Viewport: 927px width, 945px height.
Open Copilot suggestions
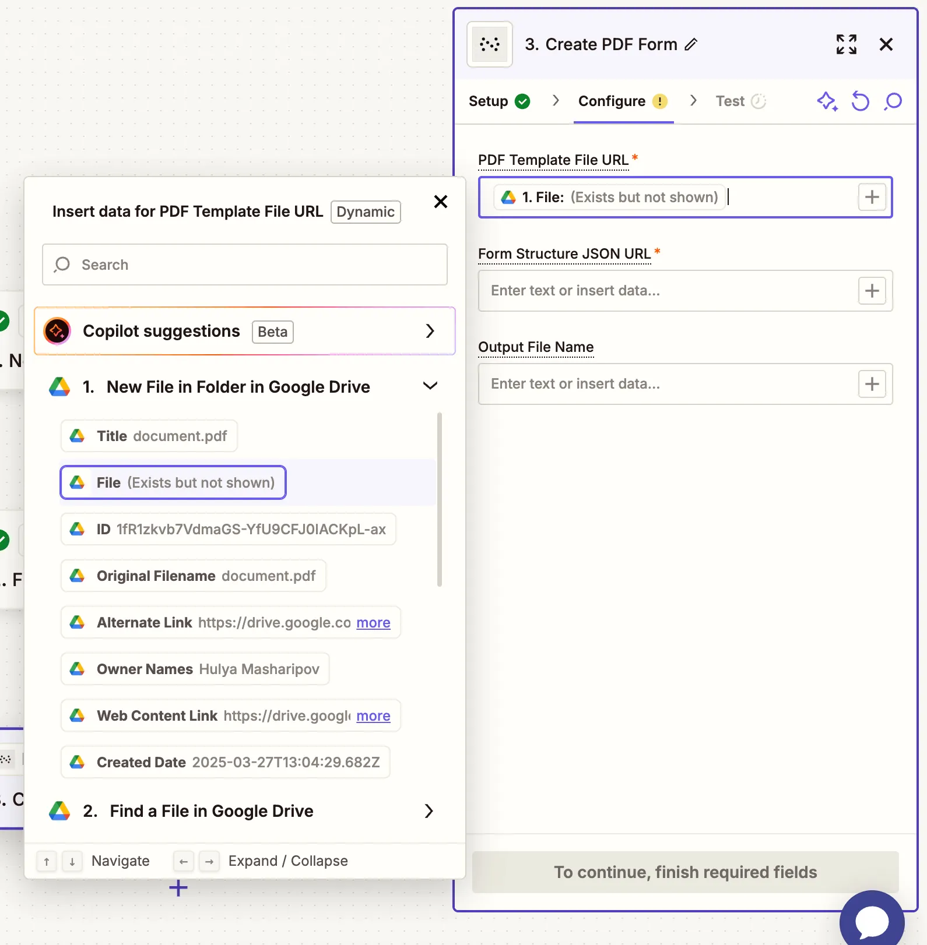pyautogui.click(x=245, y=331)
